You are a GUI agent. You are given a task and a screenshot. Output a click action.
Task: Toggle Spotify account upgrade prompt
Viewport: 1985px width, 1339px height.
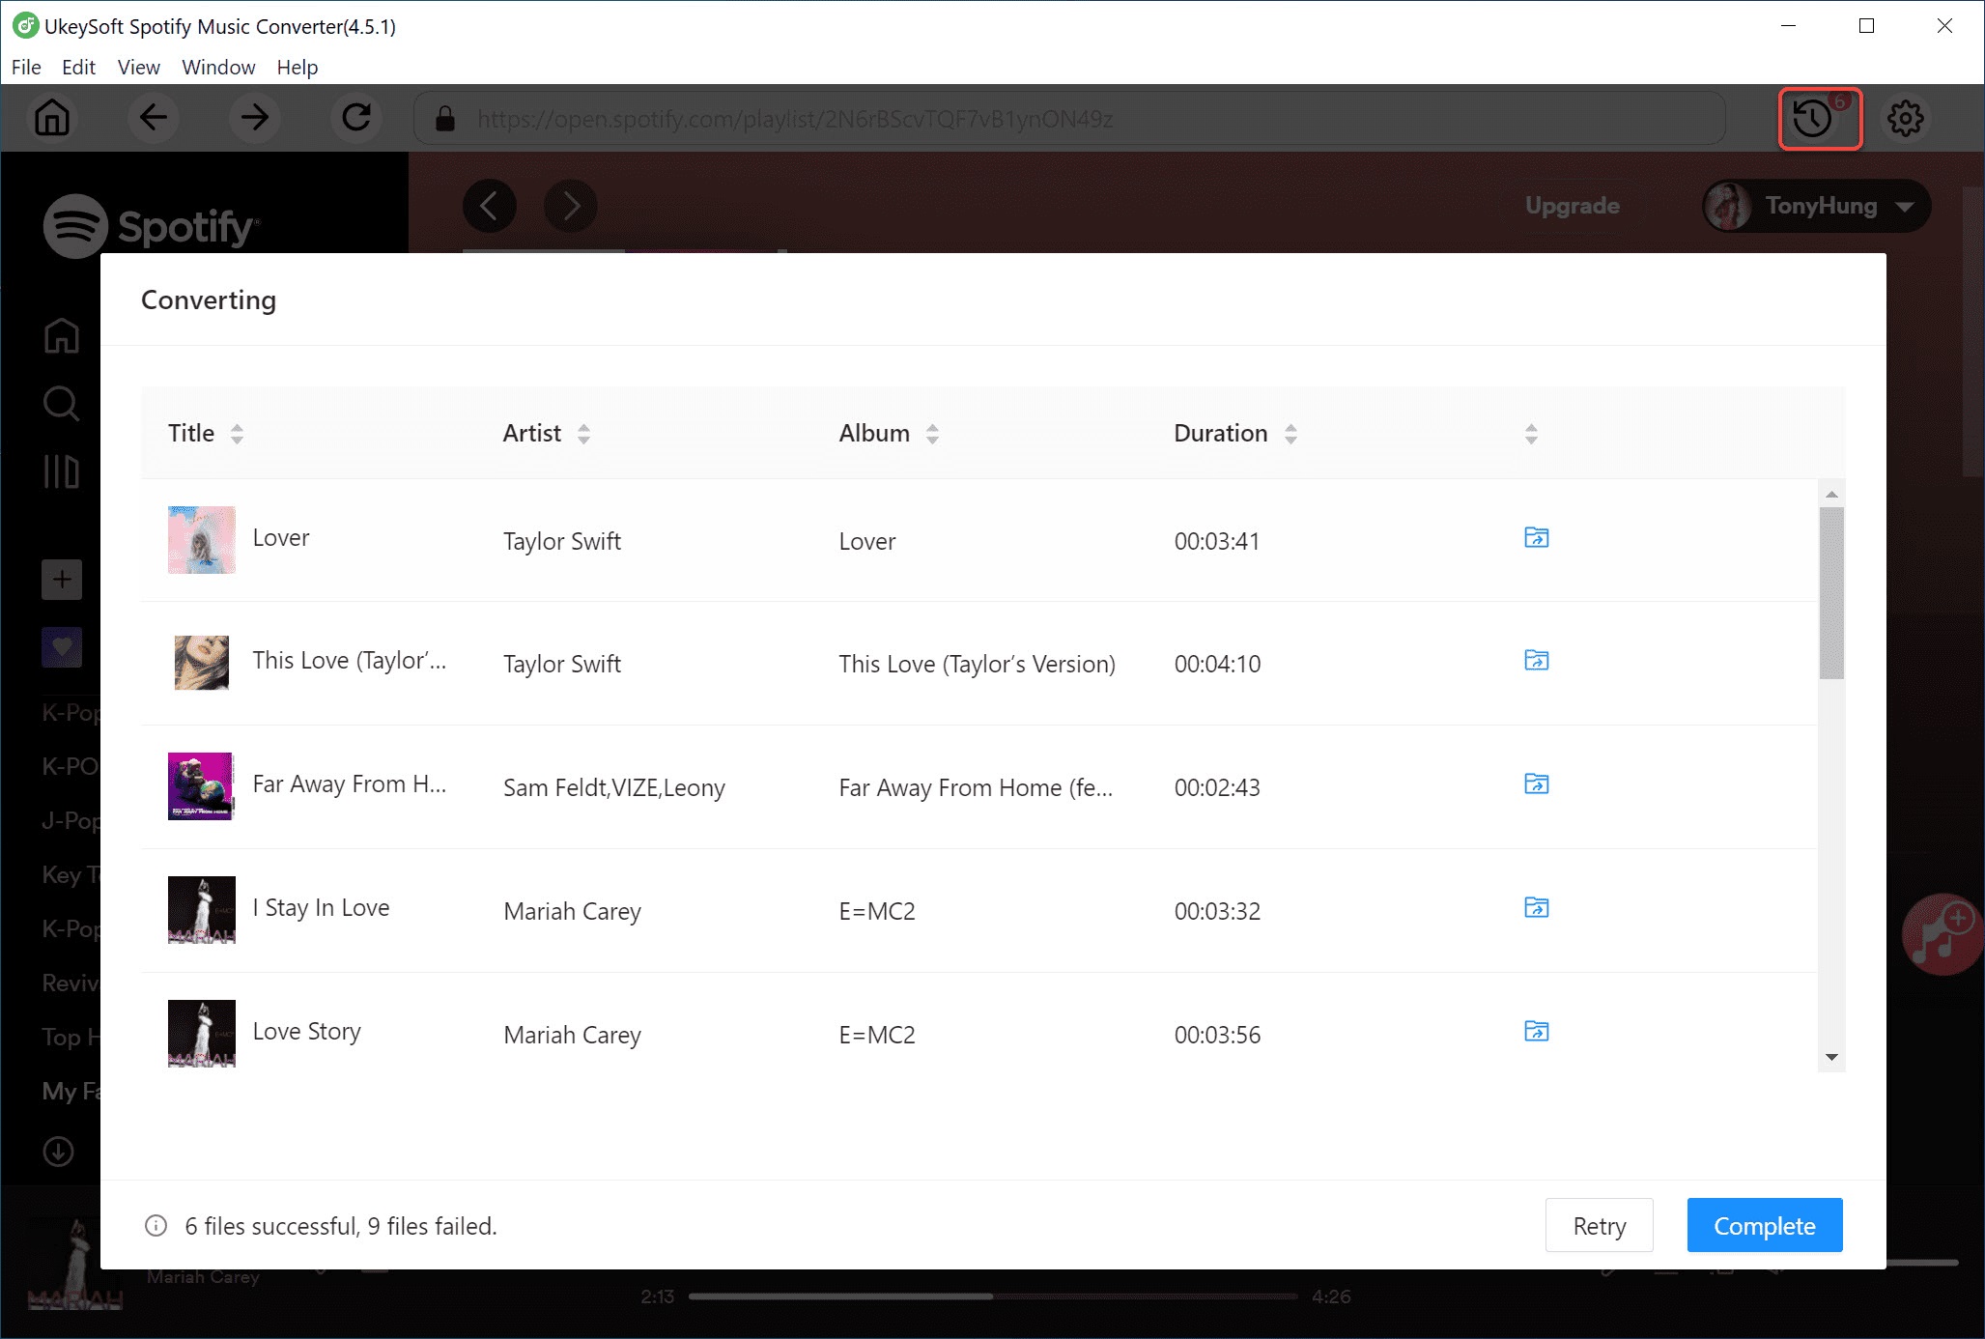pyautogui.click(x=1572, y=205)
